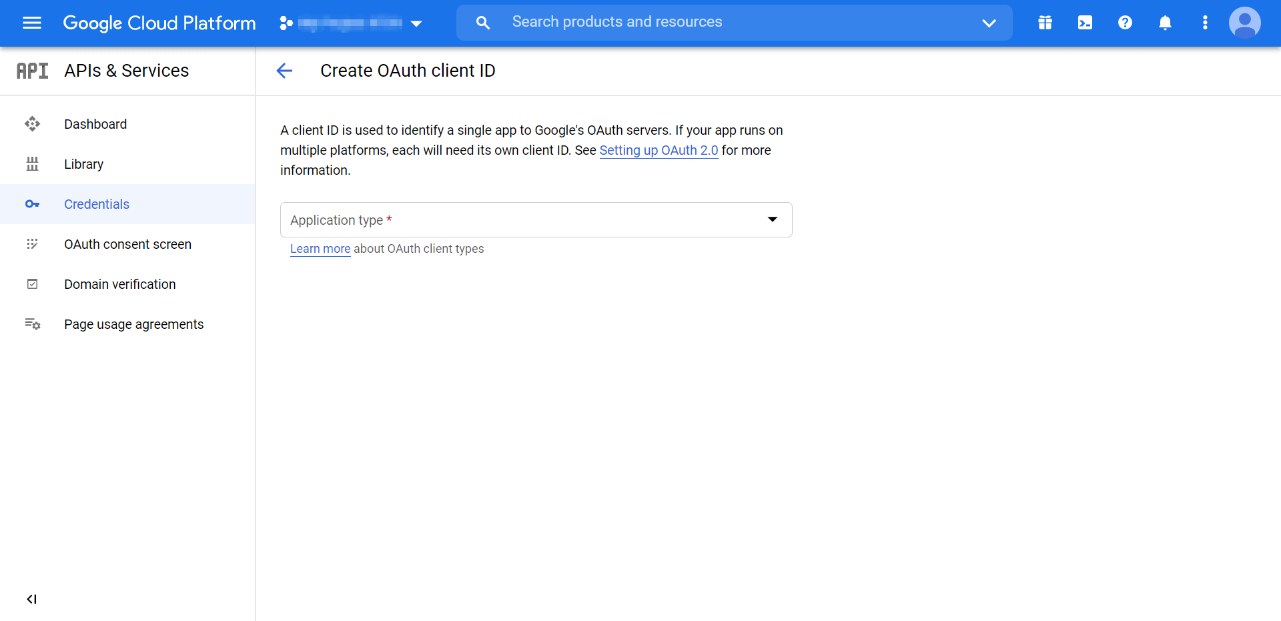The width and height of the screenshot is (1281, 621).
Task: Open the account avatar menu
Action: 1245,22
